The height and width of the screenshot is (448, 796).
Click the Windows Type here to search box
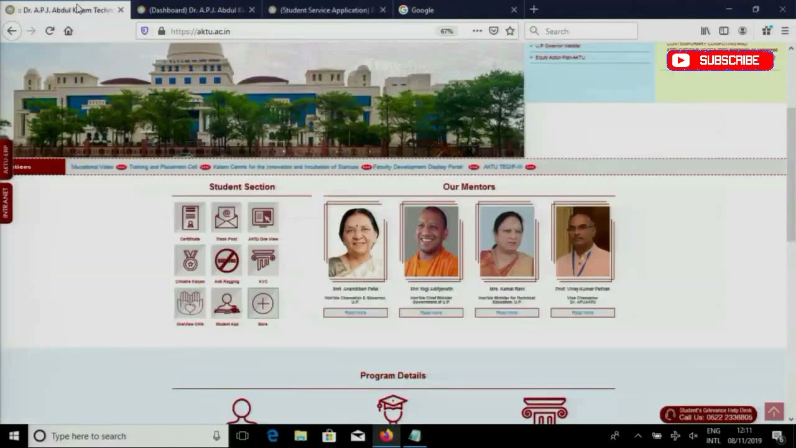[127, 436]
